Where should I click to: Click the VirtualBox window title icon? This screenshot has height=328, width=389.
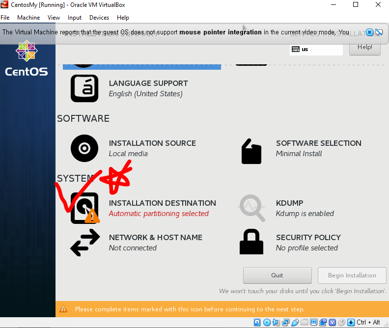pos(4,4)
